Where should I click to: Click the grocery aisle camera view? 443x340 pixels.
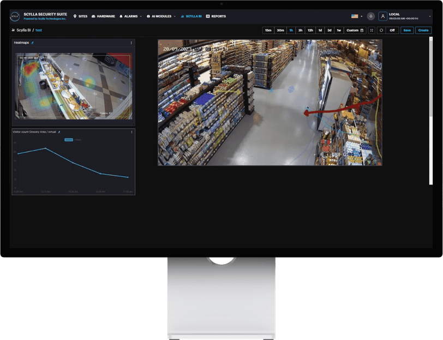[x=270, y=103]
